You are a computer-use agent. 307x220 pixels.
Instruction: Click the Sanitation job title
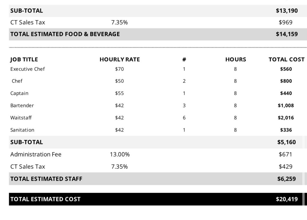click(x=22, y=130)
